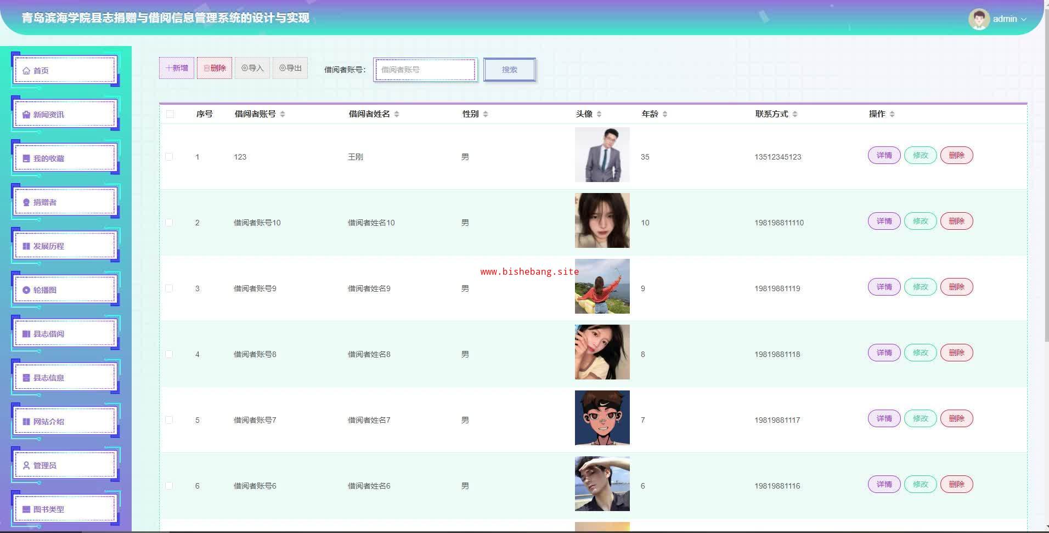Viewport: 1049px width, 533px height.
Task: Click the 县志信息 sidebar icon
Action: (x=26, y=378)
